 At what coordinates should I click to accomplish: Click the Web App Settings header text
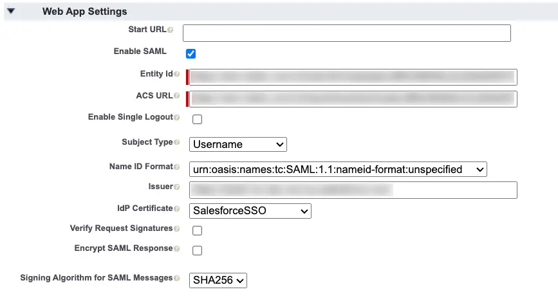tap(85, 12)
